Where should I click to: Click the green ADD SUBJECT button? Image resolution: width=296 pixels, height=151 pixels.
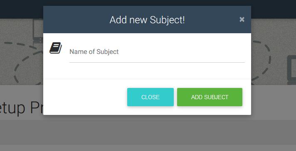[210, 97]
